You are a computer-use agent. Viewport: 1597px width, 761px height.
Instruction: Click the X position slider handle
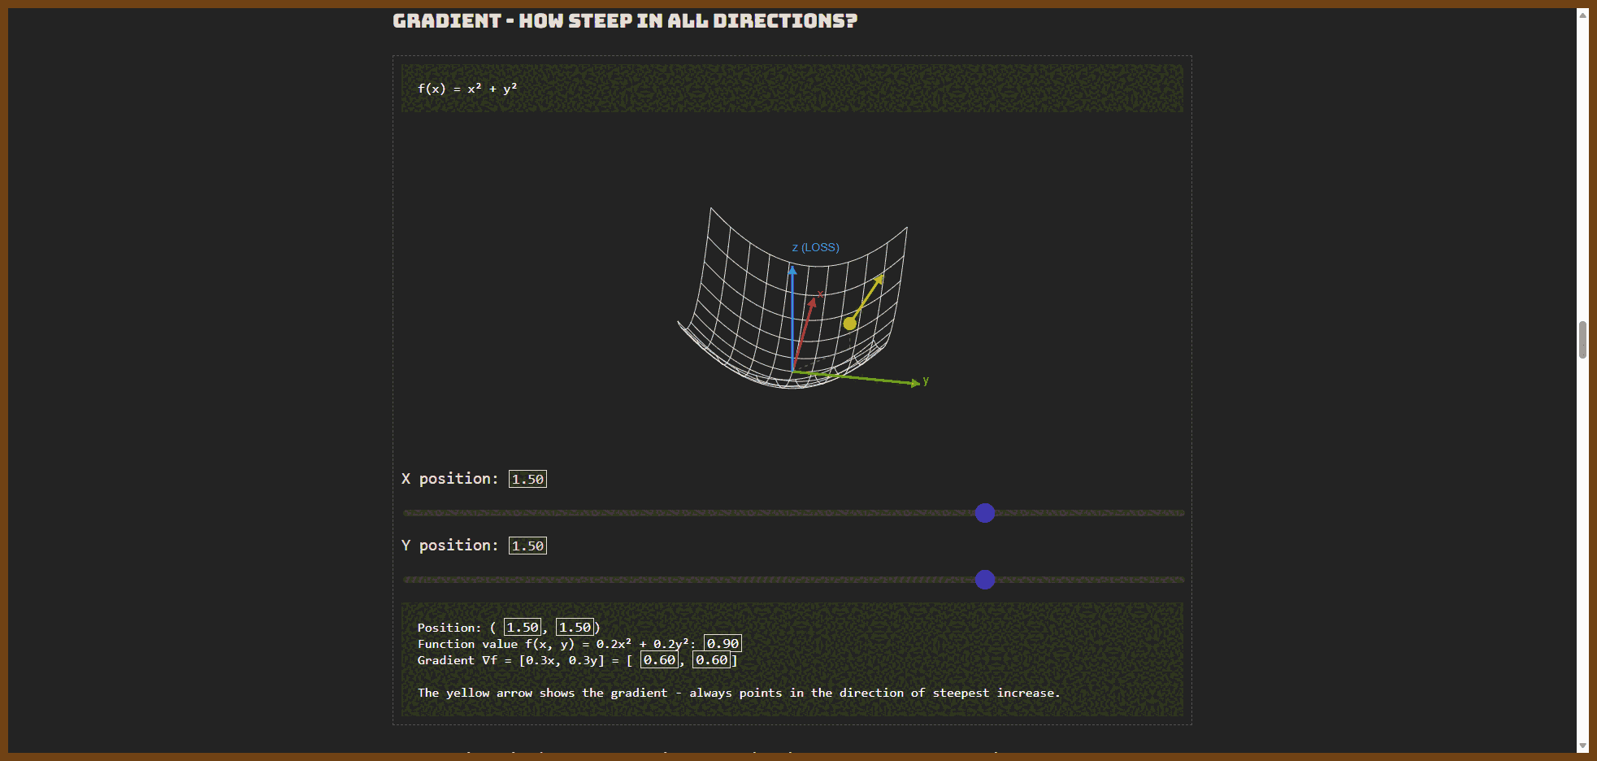click(x=984, y=513)
